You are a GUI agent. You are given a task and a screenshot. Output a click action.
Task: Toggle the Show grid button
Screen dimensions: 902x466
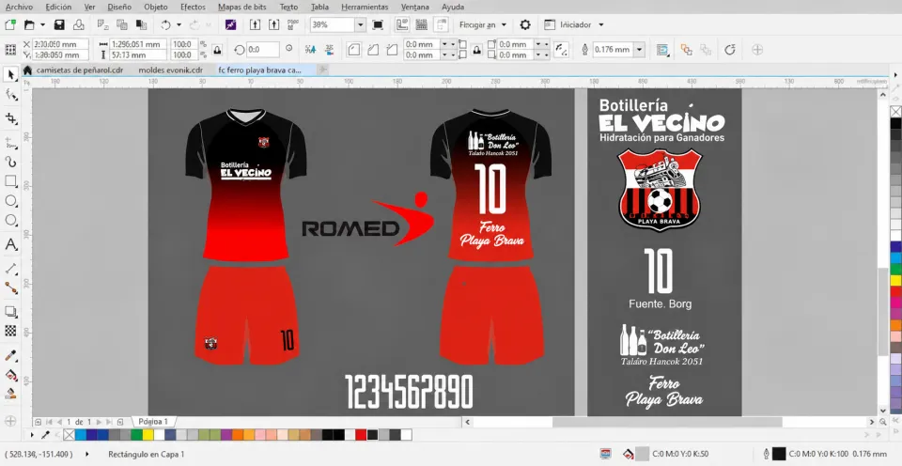[422, 24]
